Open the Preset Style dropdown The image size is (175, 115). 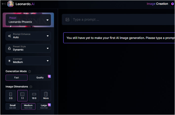(x=28, y=48)
